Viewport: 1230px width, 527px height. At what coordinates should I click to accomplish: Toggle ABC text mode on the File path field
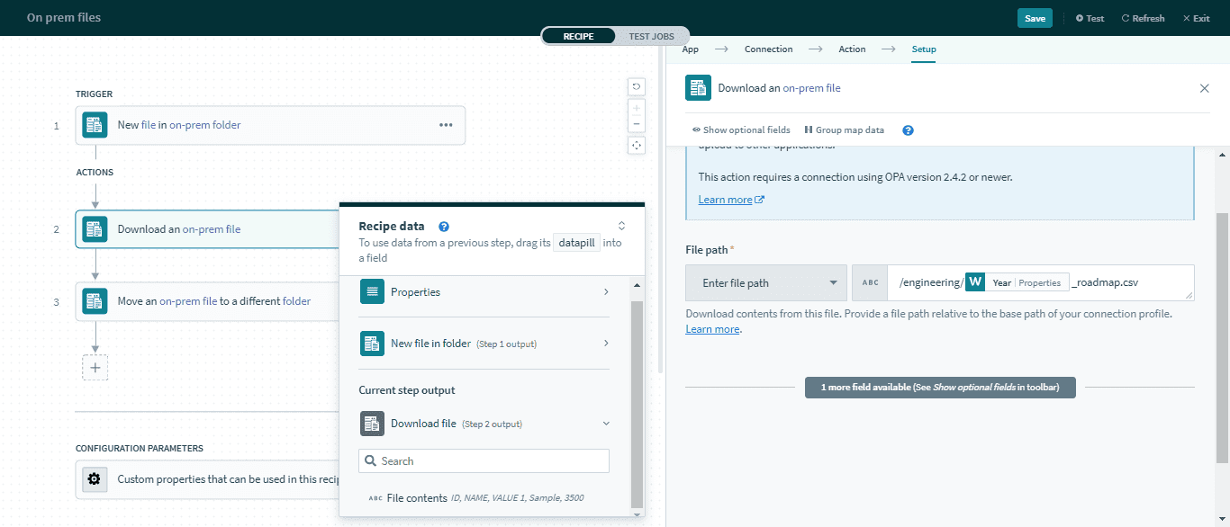tap(869, 281)
